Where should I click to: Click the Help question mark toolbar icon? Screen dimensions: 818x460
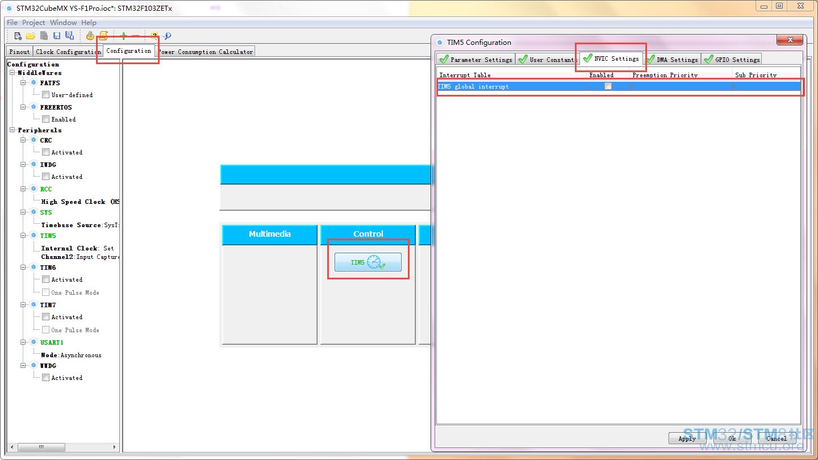tap(154, 36)
